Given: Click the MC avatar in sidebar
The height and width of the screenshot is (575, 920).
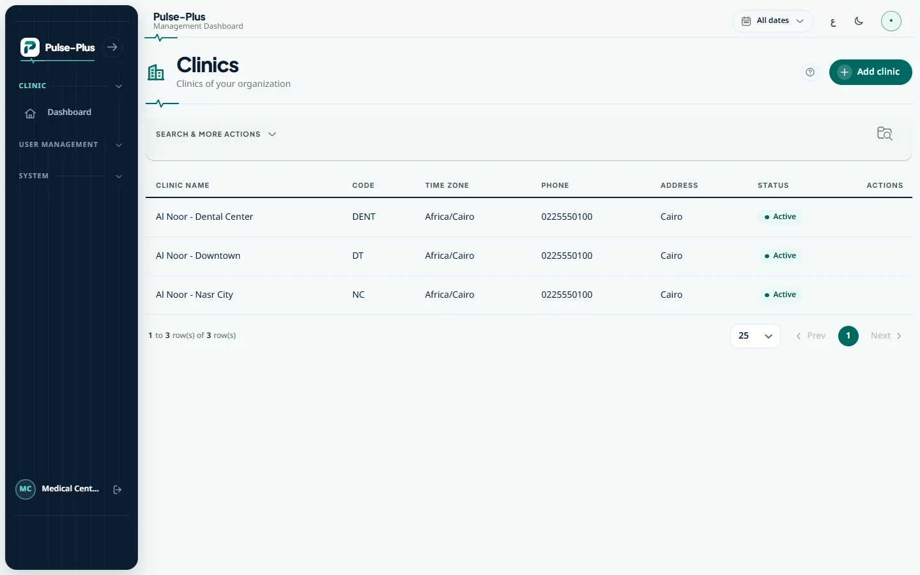Looking at the screenshot, I should (x=26, y=489).
